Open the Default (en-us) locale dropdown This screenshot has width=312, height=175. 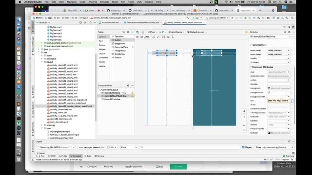(197, 32)
